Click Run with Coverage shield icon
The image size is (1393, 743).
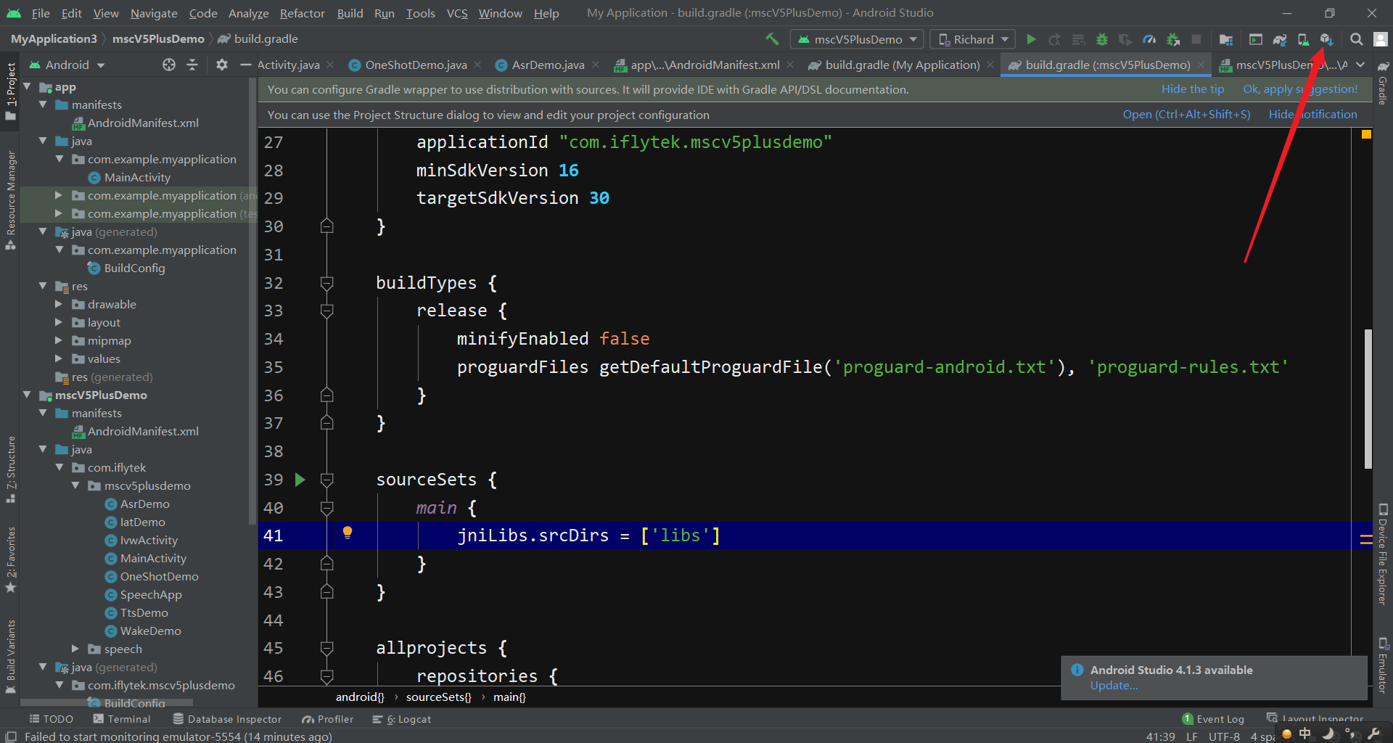tap(1125, 39)
